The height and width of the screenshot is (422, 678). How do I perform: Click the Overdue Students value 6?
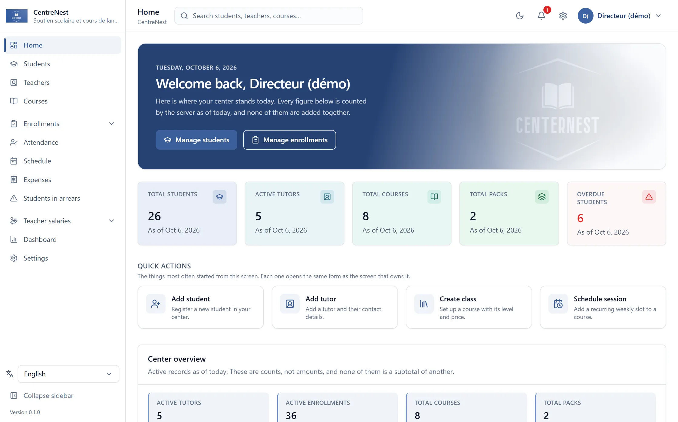click(x=580, y=218)
